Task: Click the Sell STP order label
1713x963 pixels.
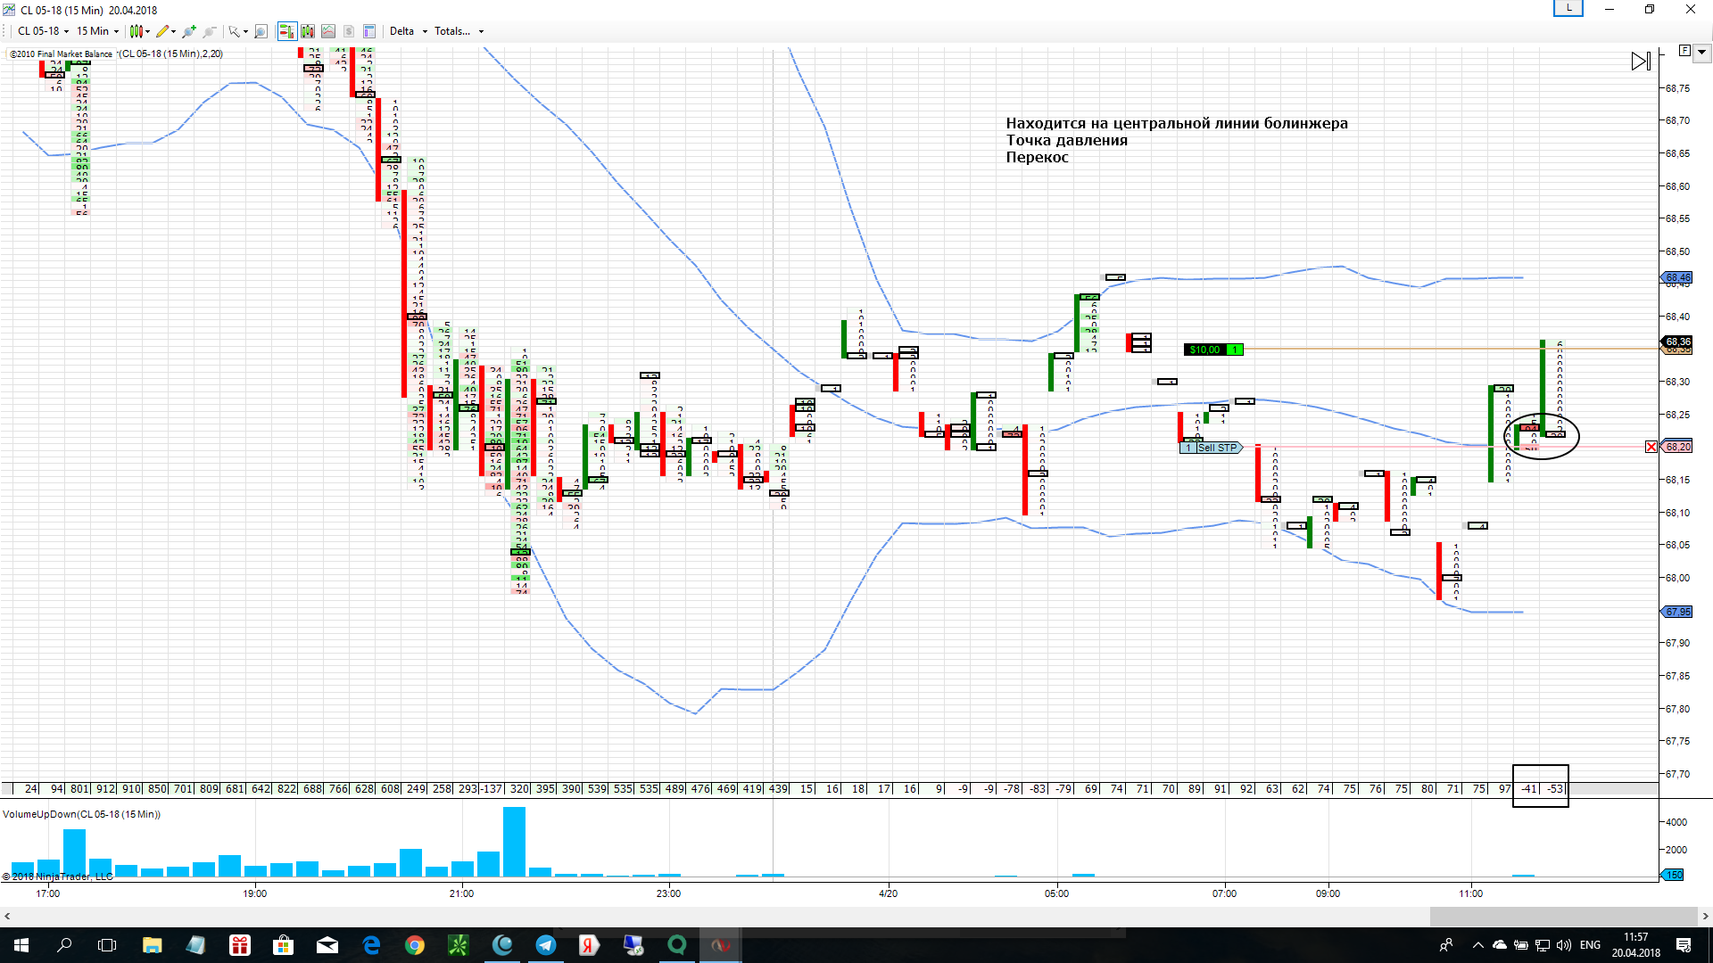Action: pos(1217,448)
